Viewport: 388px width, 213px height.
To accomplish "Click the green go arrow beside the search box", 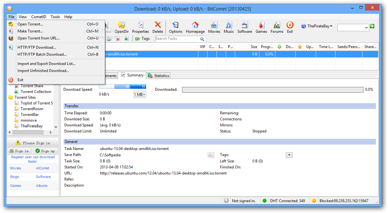I will [x=372, y=26].
